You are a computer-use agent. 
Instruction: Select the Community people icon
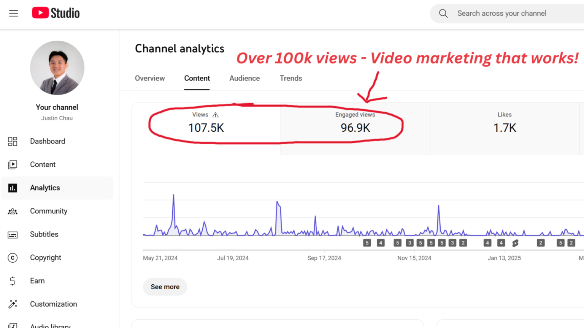13,211
